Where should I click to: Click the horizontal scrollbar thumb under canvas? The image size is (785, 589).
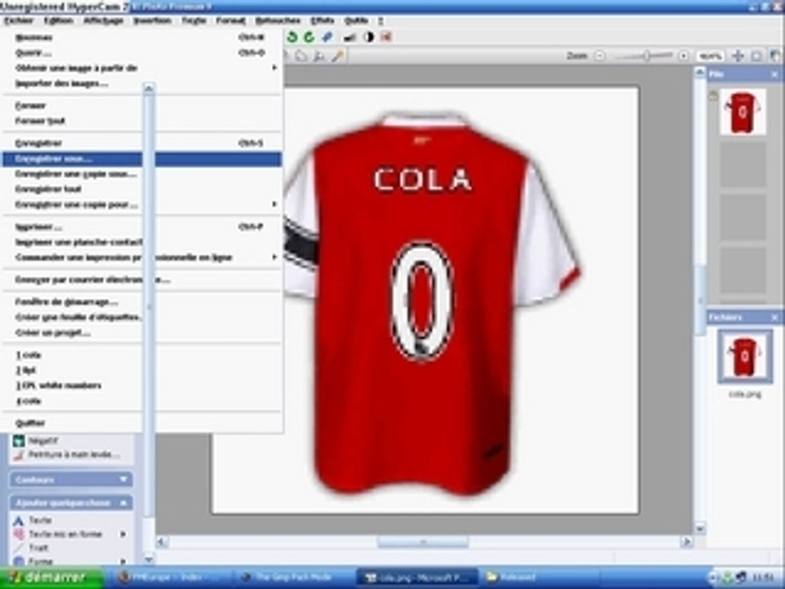coord(423,542)
